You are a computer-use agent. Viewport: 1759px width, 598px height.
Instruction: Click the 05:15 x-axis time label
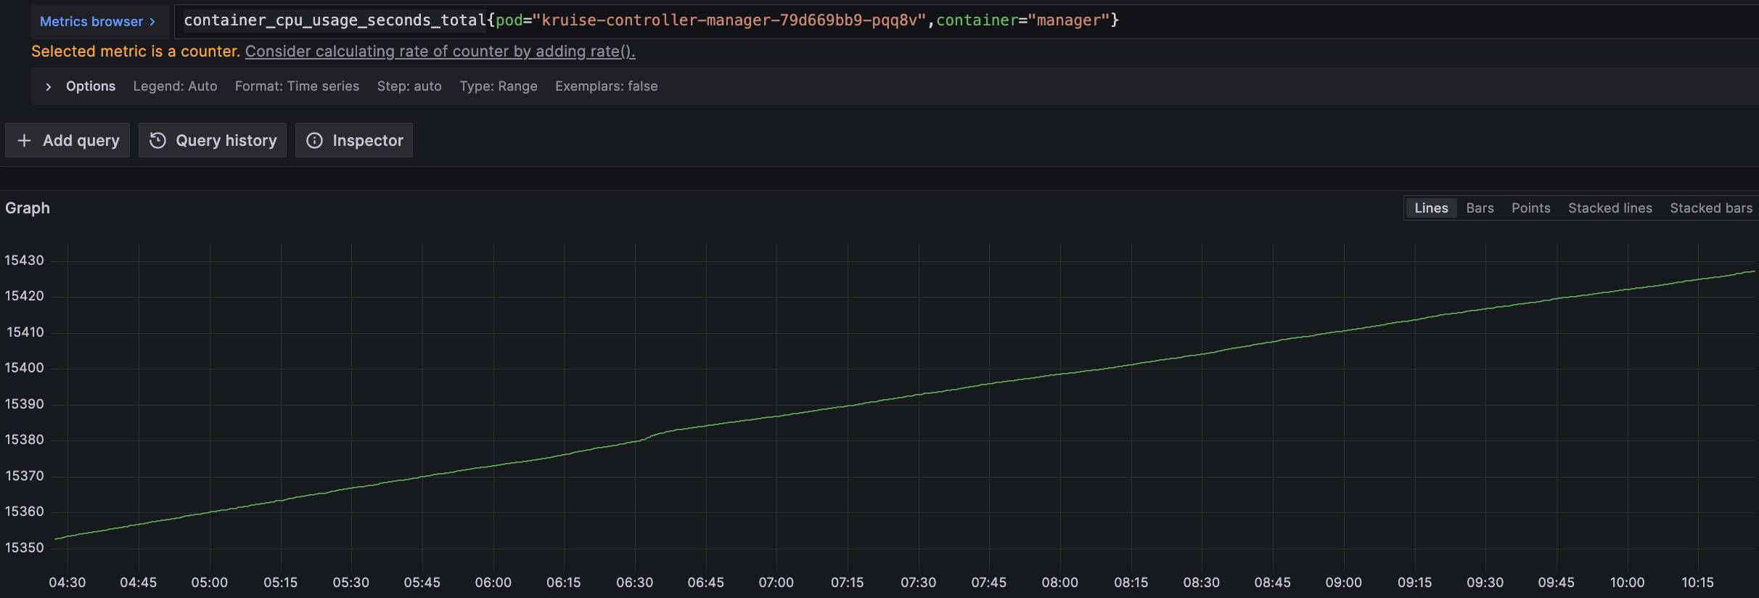click(x=281, y=583)
